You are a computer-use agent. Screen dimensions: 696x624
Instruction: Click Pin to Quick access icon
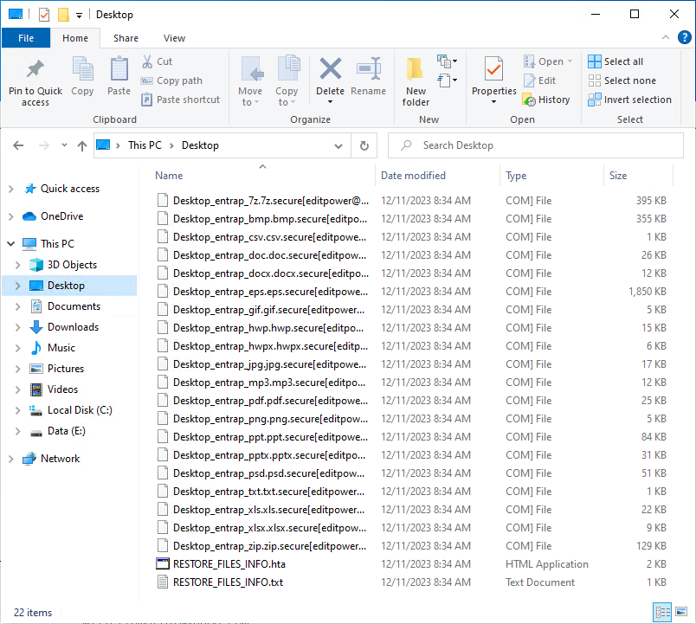[x=35, y=69]
